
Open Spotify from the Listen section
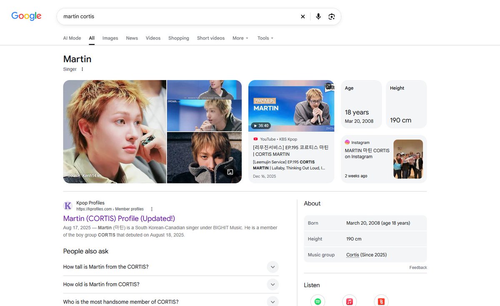click(318, 301)
